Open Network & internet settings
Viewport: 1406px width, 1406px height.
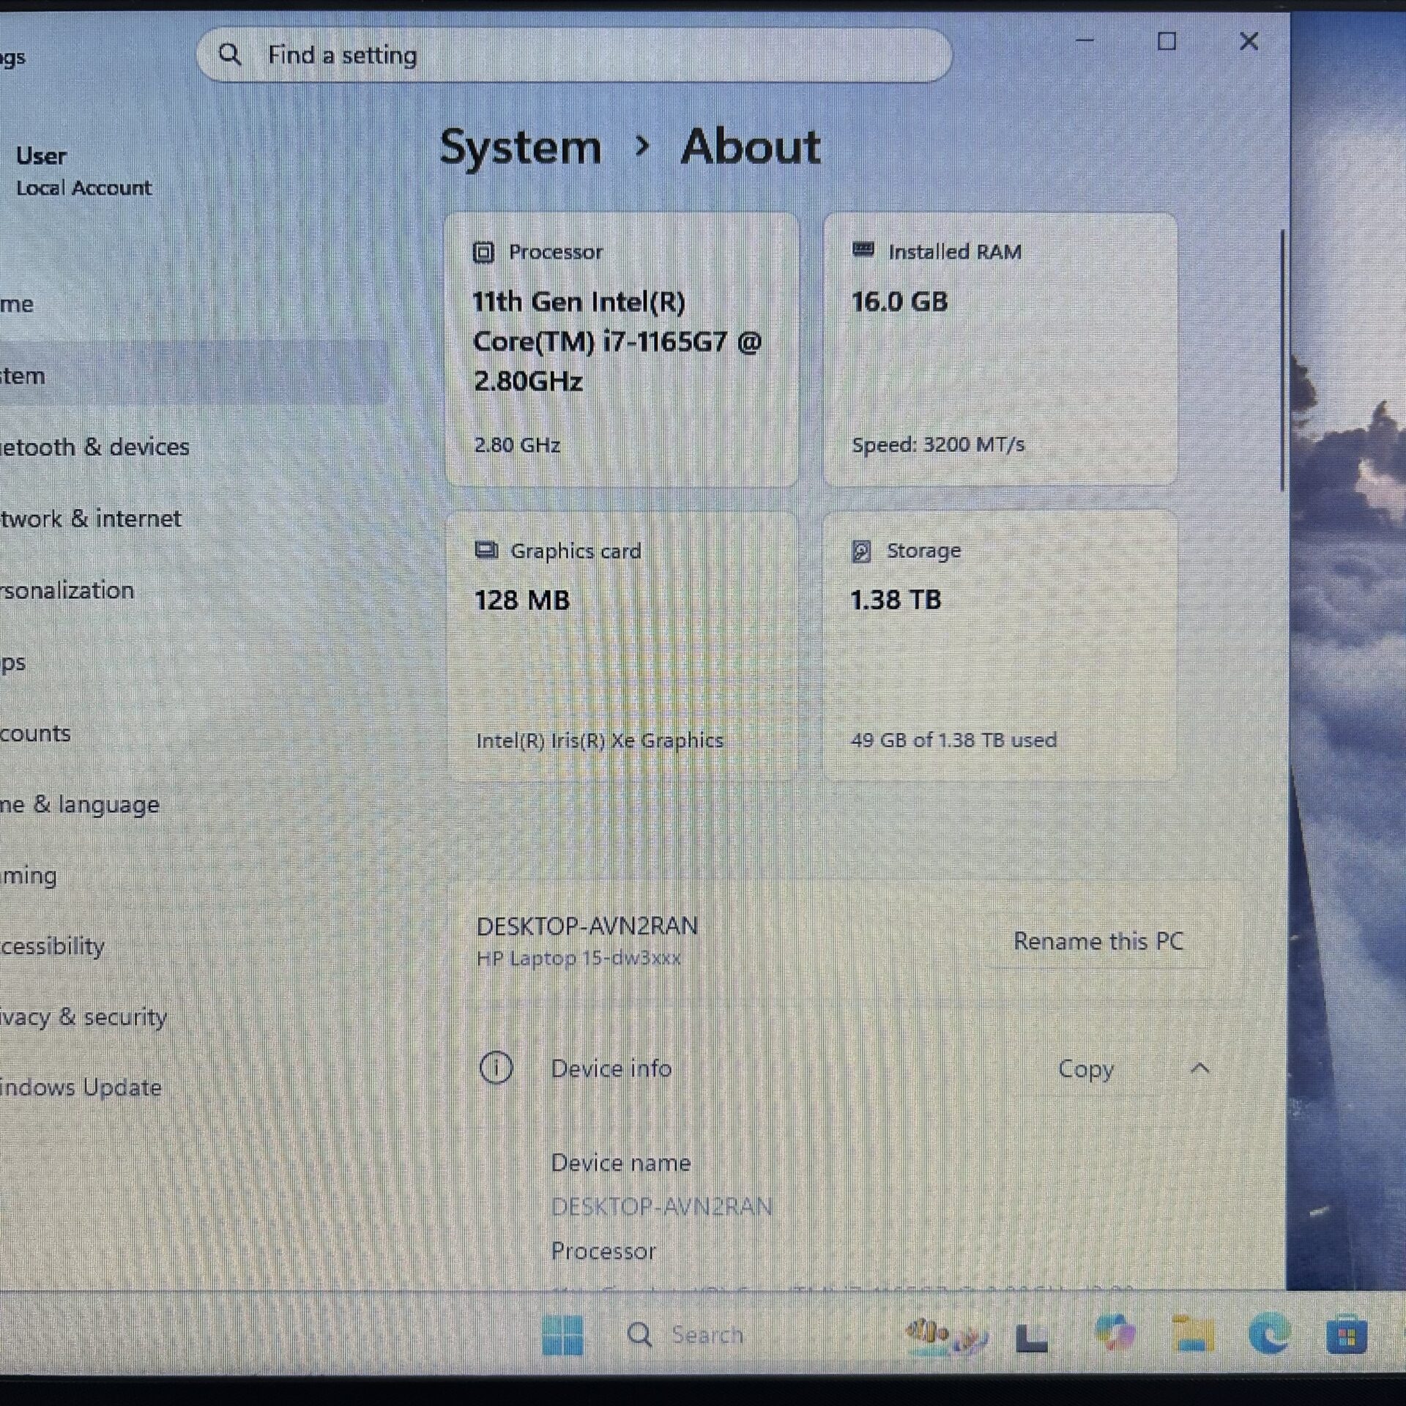pos(91,518)
